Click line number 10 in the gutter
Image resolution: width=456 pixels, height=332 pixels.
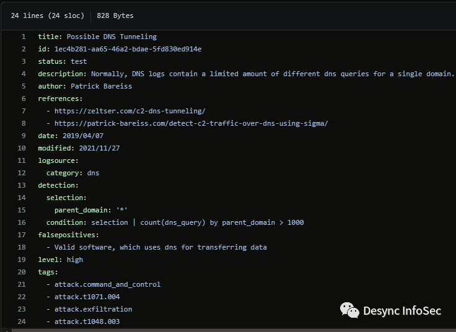coord(22,148)
